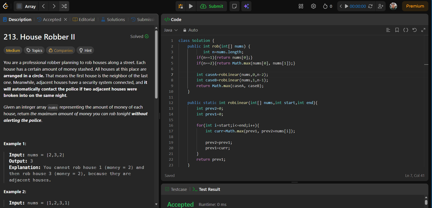432x208 pixels.
Task: Open the layout manager icon
Action: [302, 6]
